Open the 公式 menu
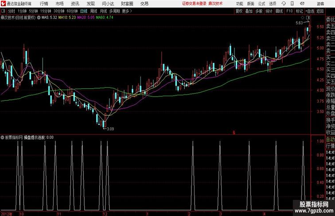 261,4
